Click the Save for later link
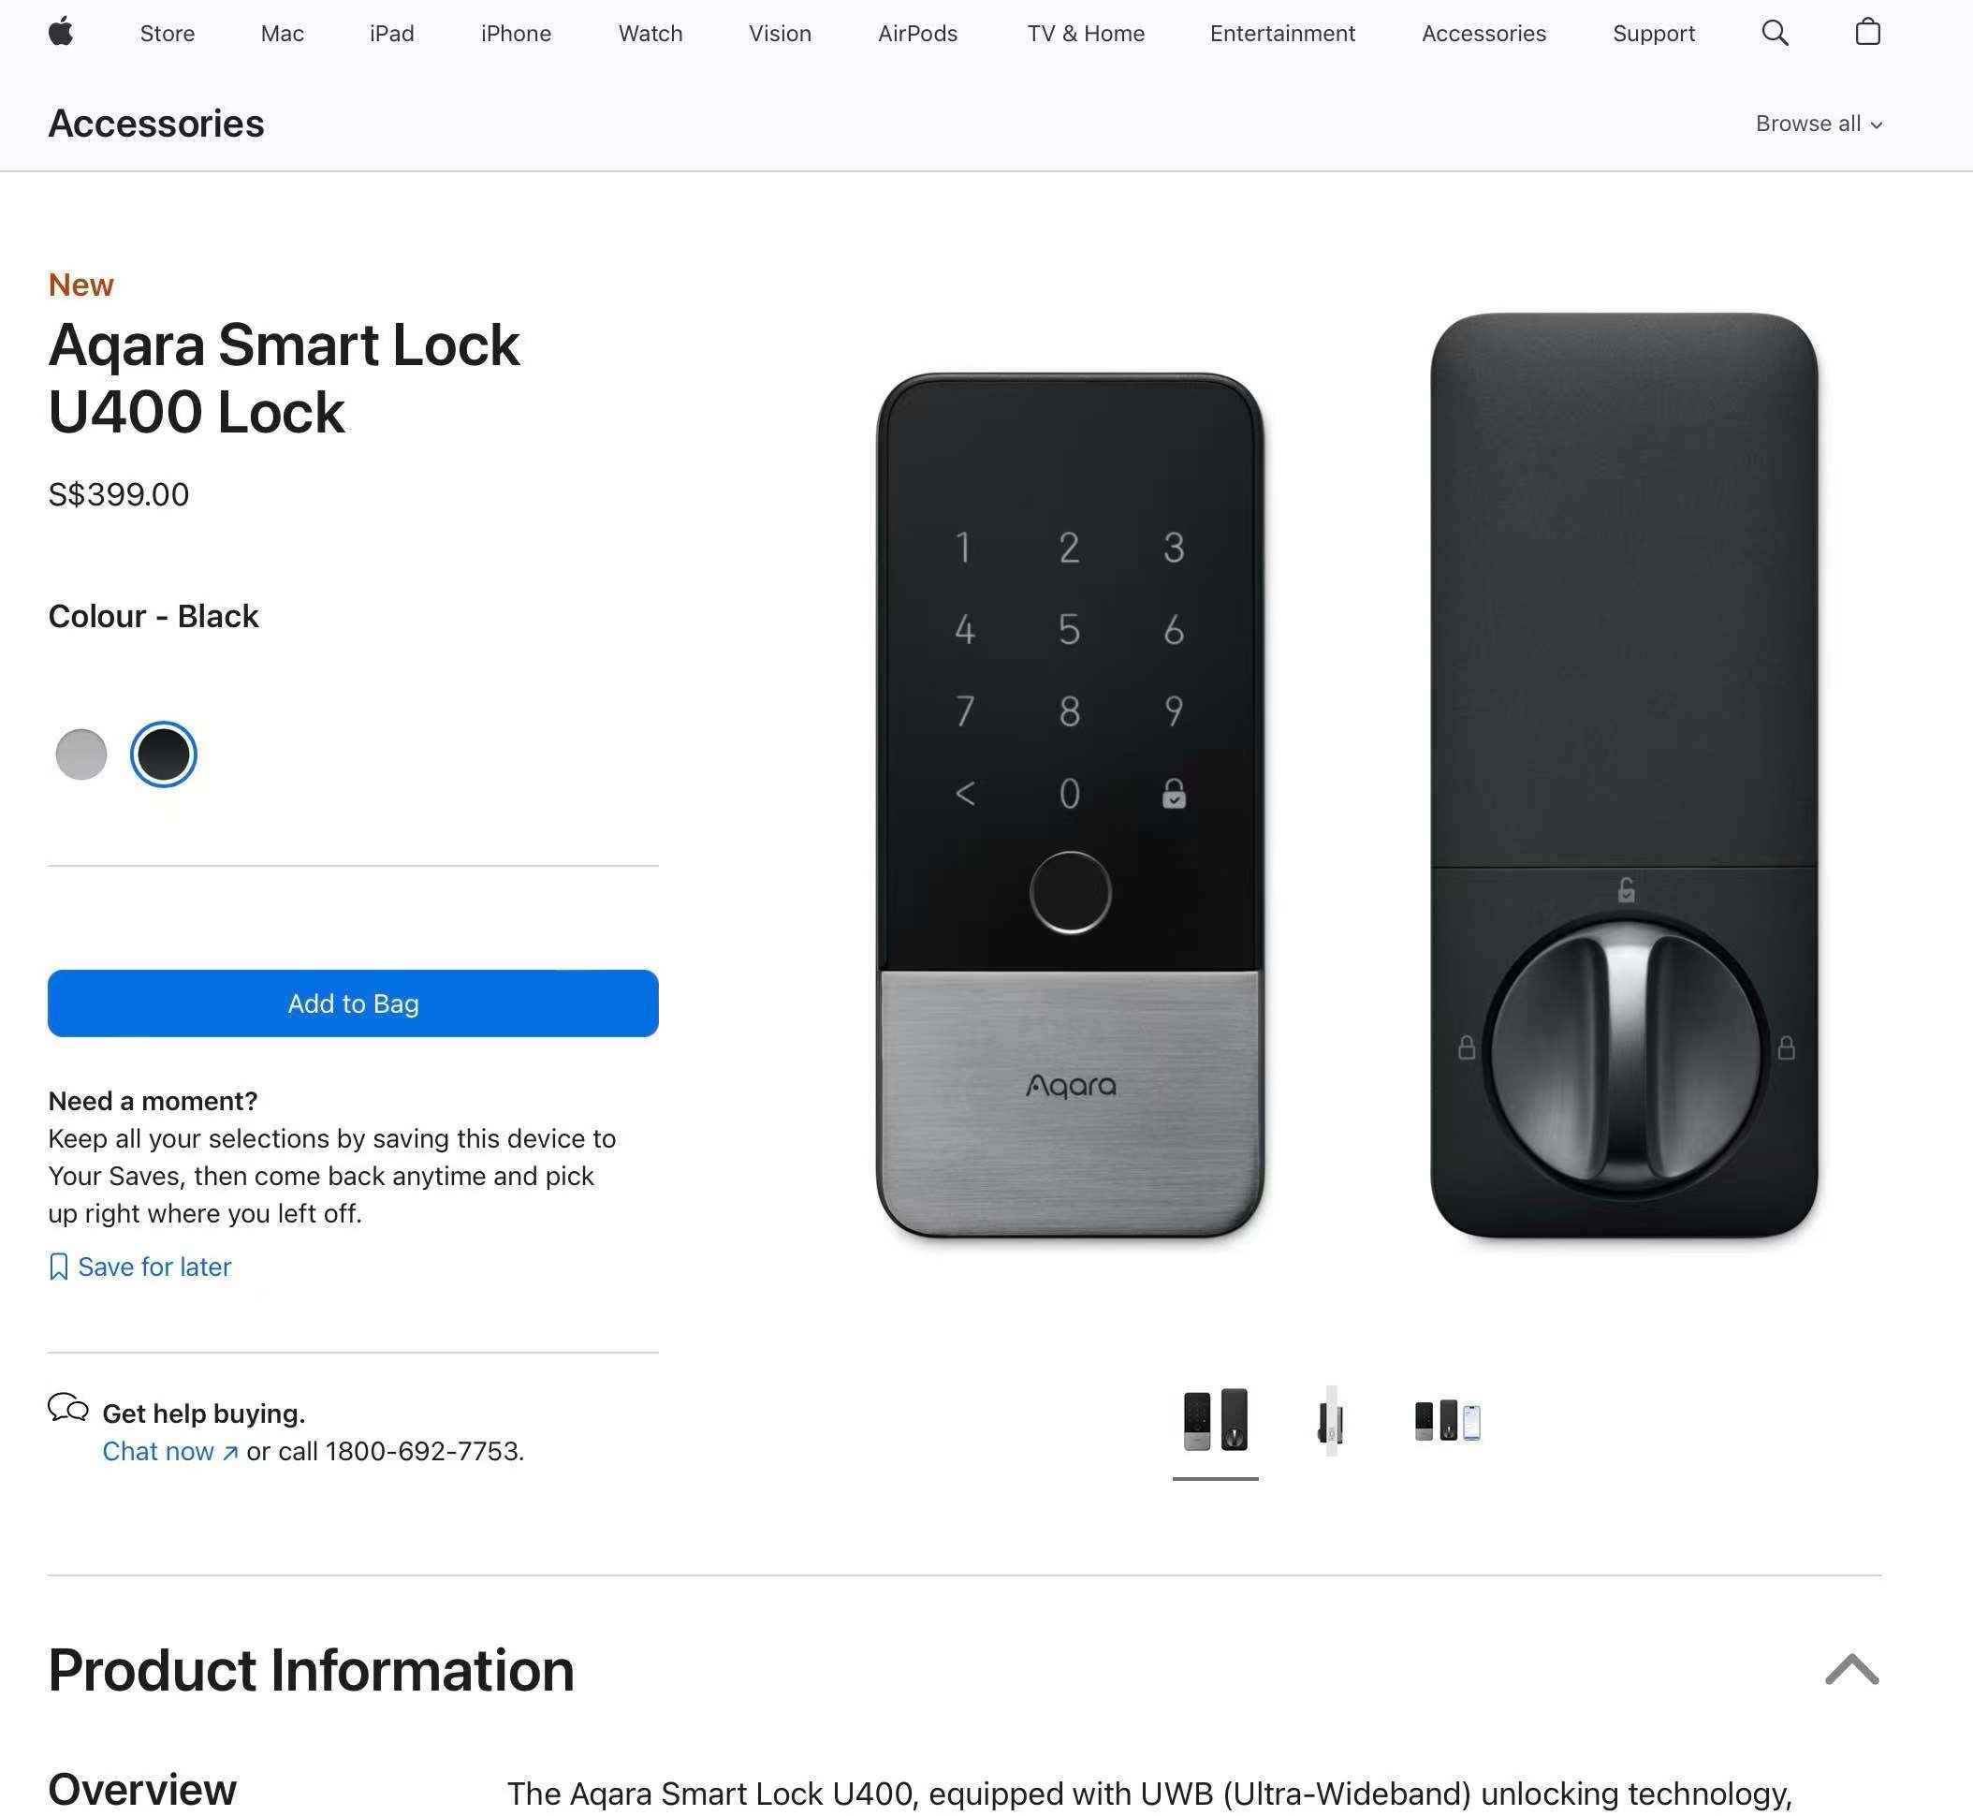 click(x=154, y=1267)
